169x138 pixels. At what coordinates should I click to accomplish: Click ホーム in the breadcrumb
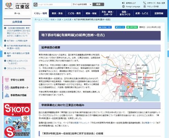coord(38,20)
